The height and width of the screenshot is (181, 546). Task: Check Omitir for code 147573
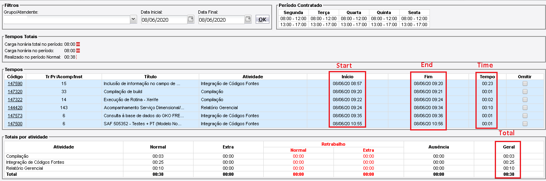point(525,116)
